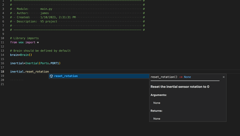Select reset_rotation autocomplete suggestion

[x=99, y=76]
